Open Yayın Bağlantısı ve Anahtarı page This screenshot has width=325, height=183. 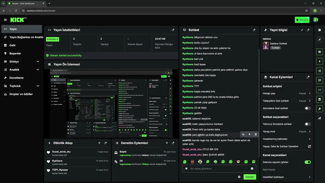pyautogui.click(x=22, y=37)
